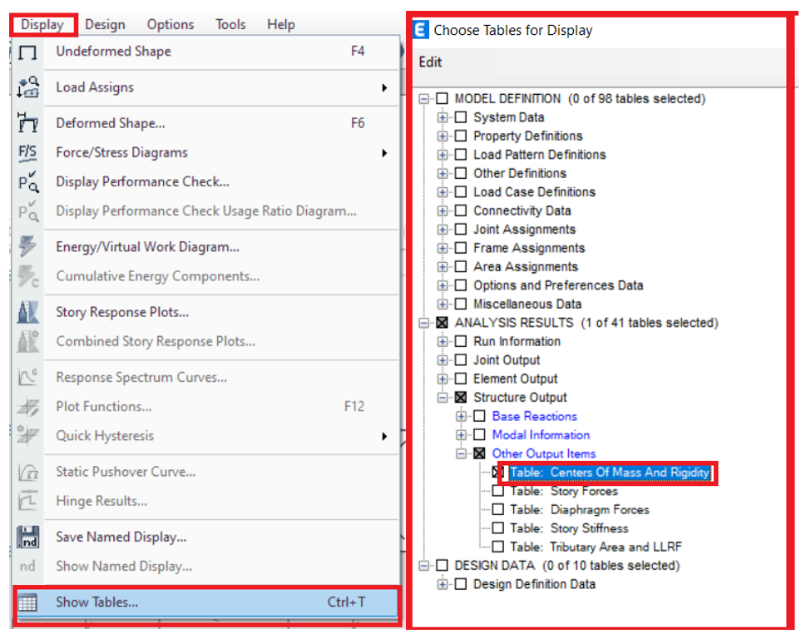The height and width of the screenshot is (639, 806).
Task: Select Energy/Virtual Work Diagram entry
Action: click(147, 247)
